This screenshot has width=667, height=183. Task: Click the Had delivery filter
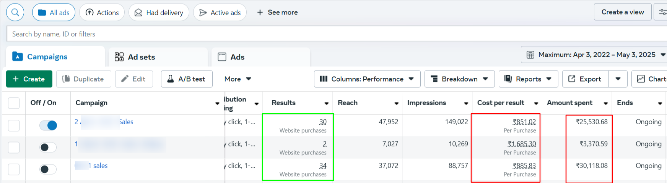point(159,13)
